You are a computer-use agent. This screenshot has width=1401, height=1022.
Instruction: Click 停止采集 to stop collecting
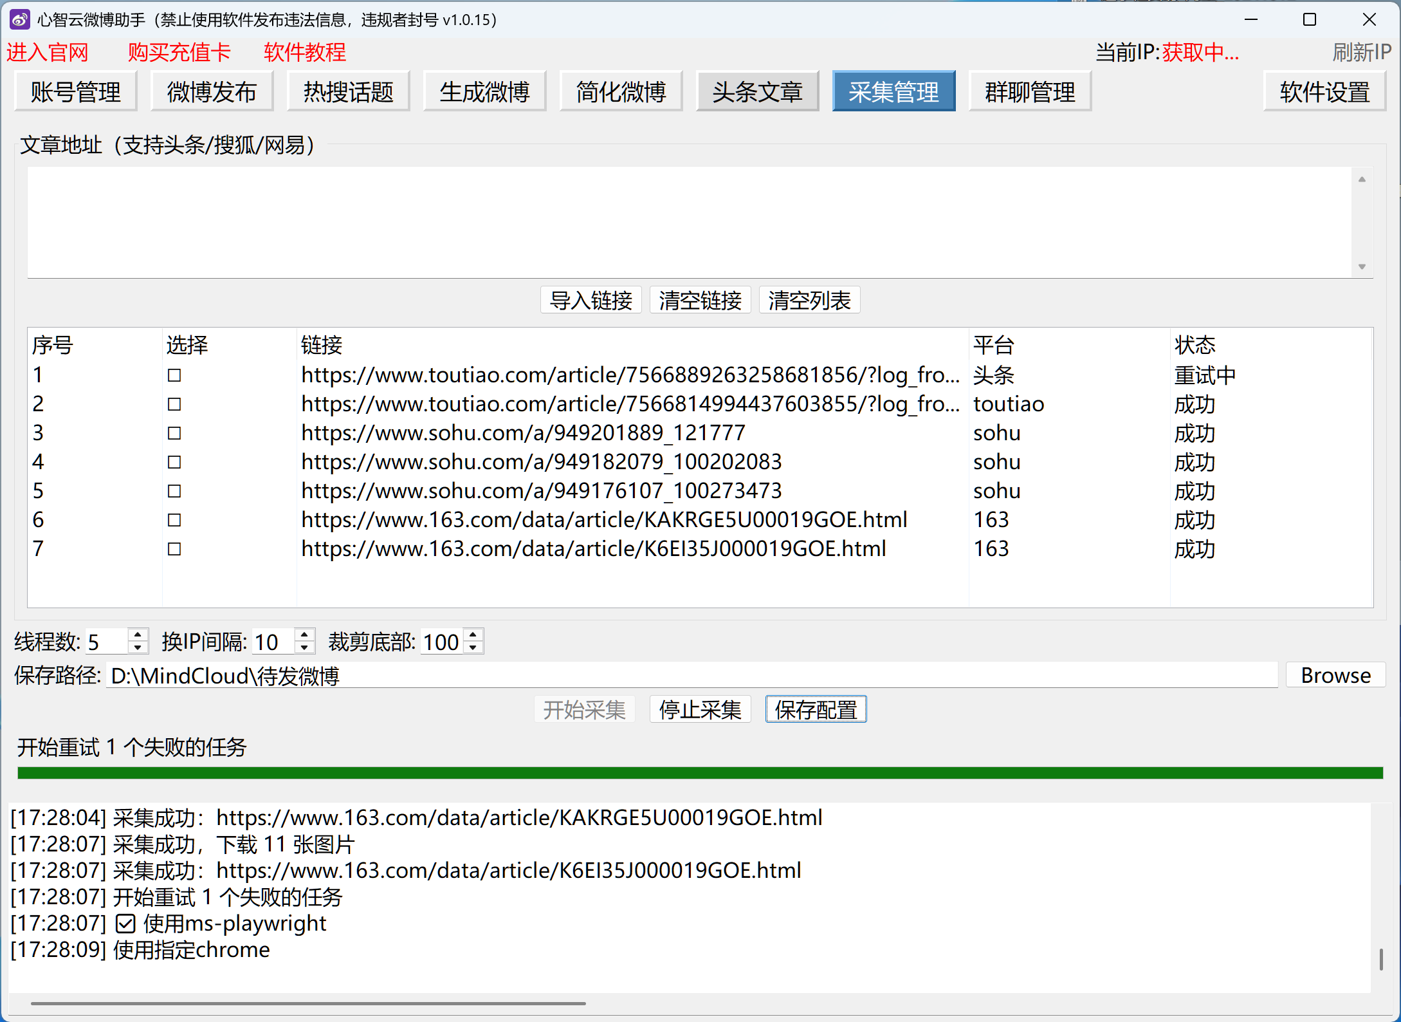(x=700, y=710)
